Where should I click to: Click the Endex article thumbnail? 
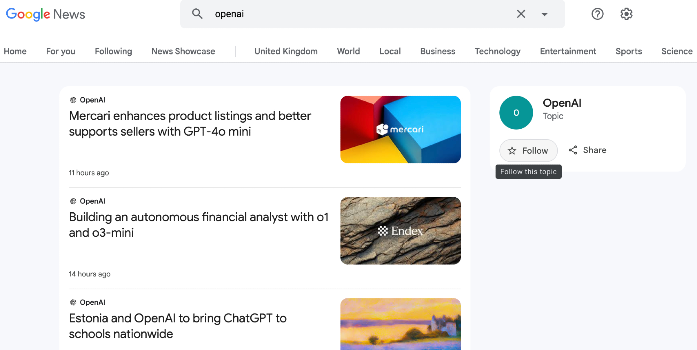pos(400,230)
